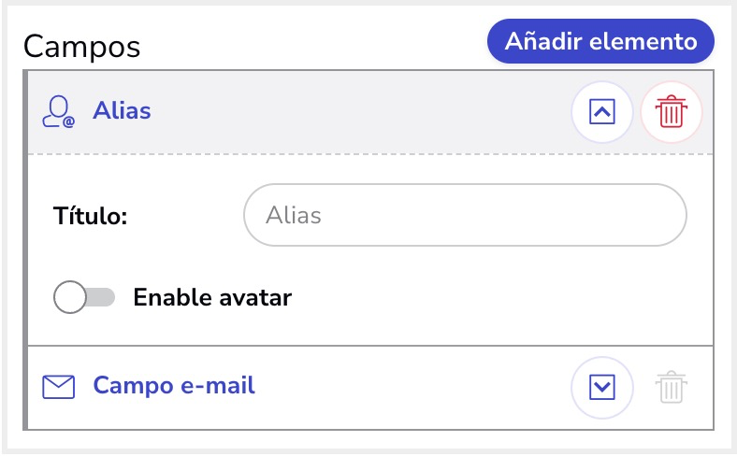Expand Campo e-mail with the down chevron
This screenshot has height=456, width=737.
pos(602,388)
